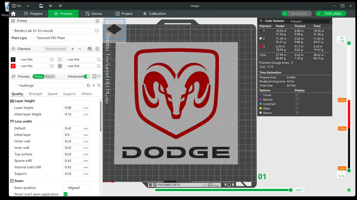Enable Unretract display checkbox
The width and height of the screenshot is (357, 200).
pyautogui.click(x=297, y=104)
